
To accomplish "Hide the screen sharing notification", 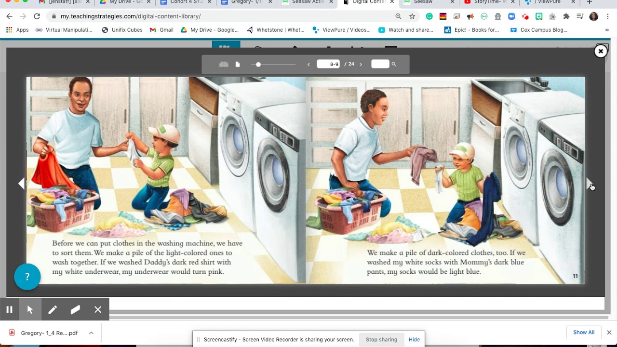I will point(414,339).
